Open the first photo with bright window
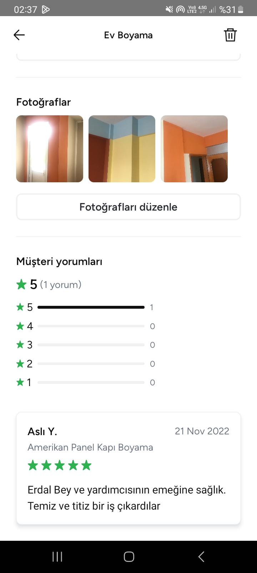This screenshot has height=573, width=257. 50,149
